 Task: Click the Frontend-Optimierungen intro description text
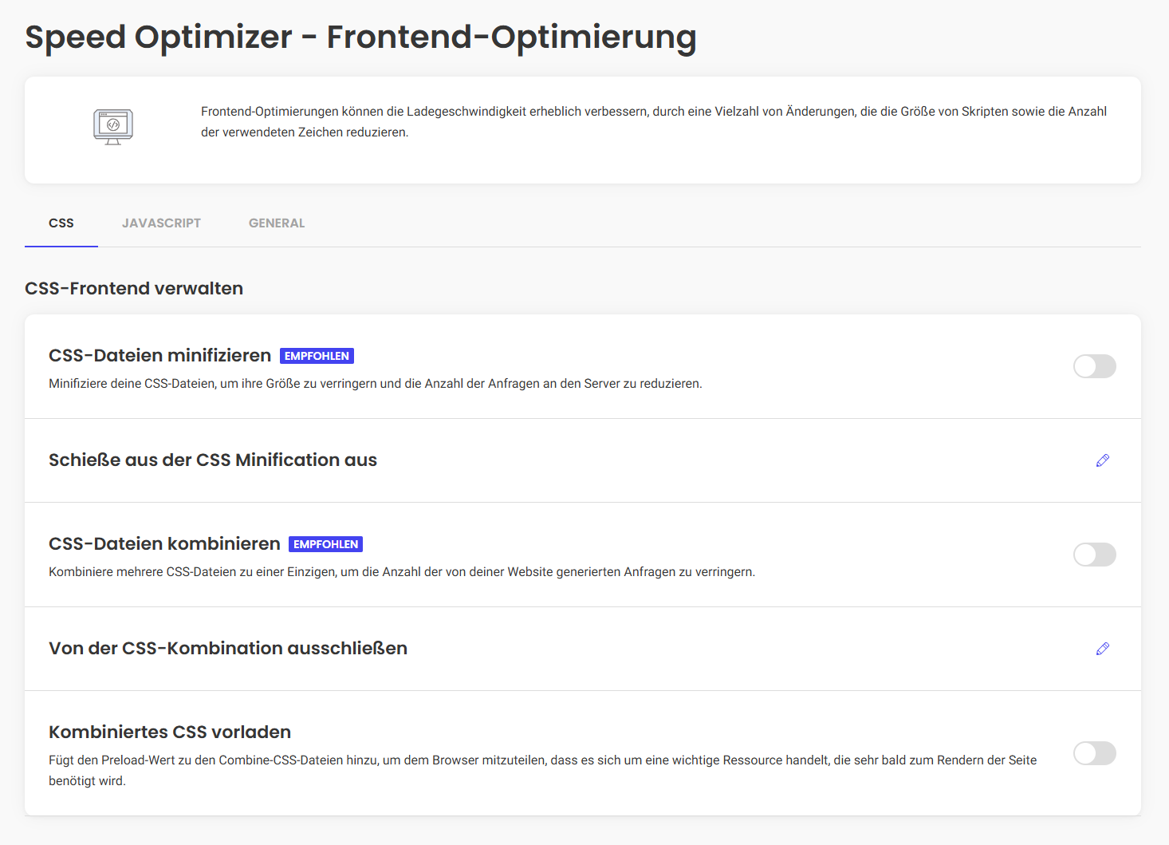653,121
